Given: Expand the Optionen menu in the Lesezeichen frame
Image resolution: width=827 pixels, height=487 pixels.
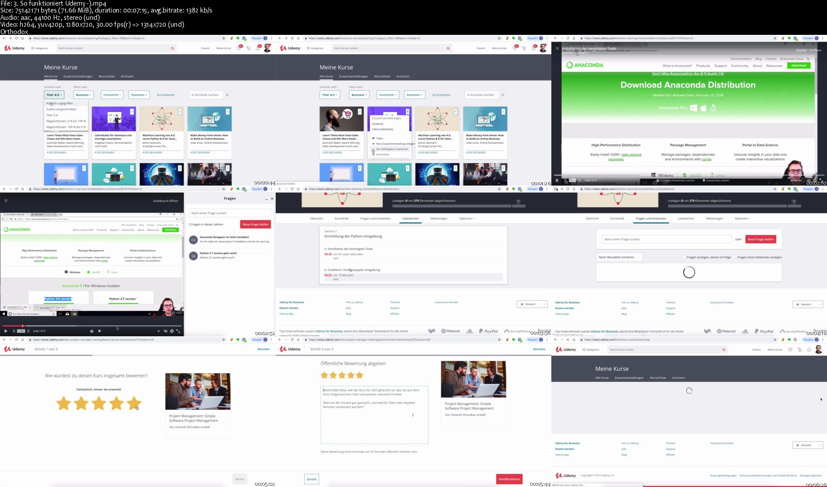Looking at the screenshot, I should click(466, 219).
